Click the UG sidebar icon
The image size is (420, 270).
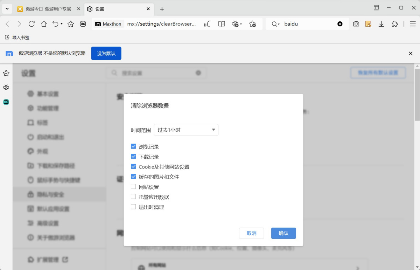point(6,102)
